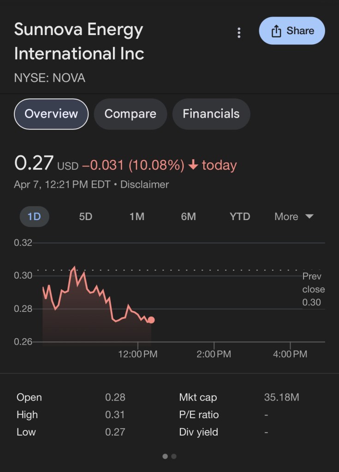Viewport: 339px width, 472px height.
Task: Click the price peak on the chart line
Action: 74,267
